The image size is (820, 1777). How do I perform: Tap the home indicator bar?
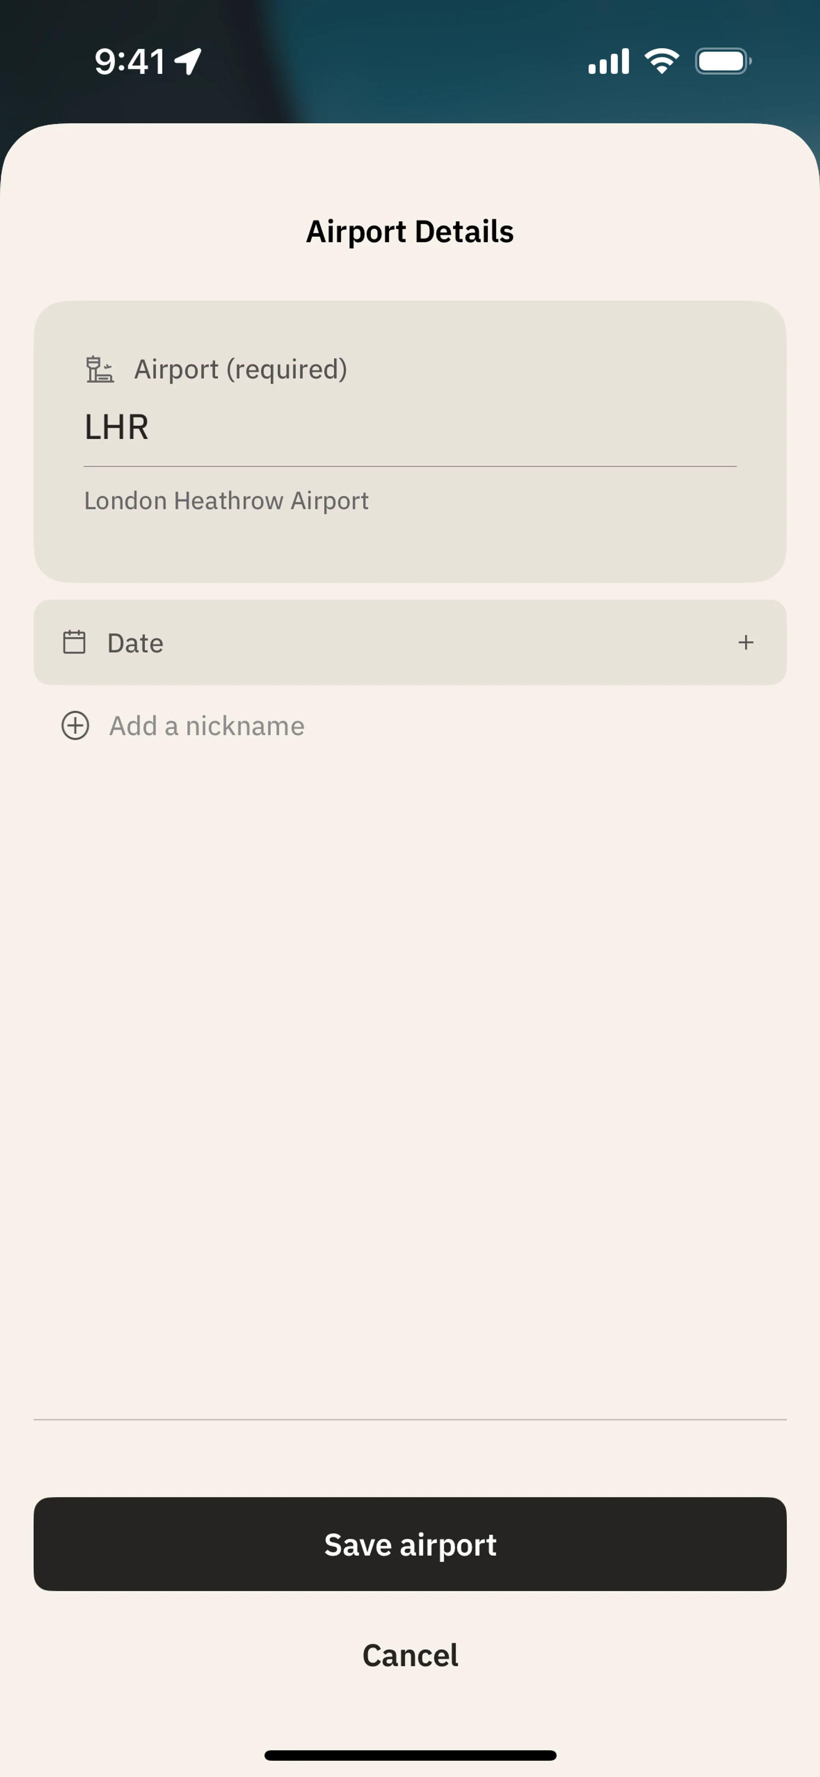(x=410, y=1755)
